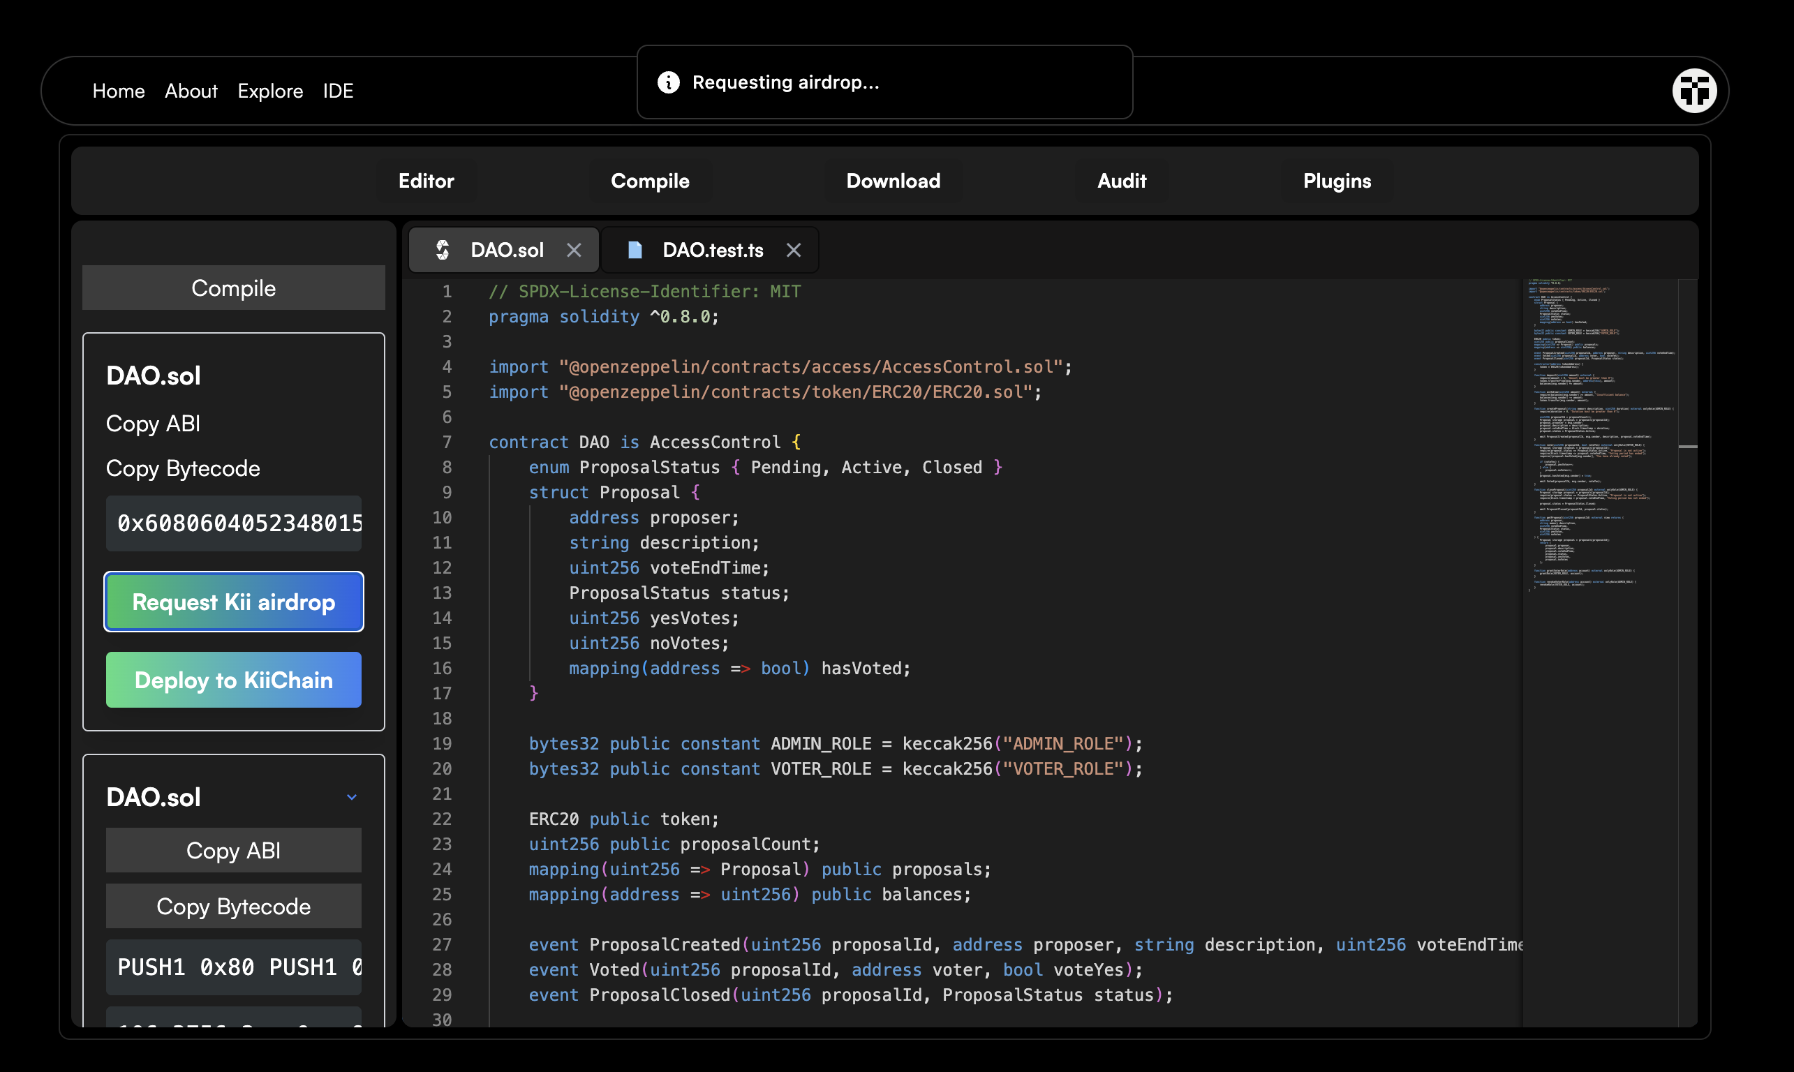Open the Explore nav link

click(270, 91)
